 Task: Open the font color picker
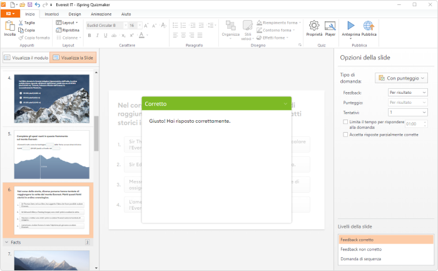[141, 35]
